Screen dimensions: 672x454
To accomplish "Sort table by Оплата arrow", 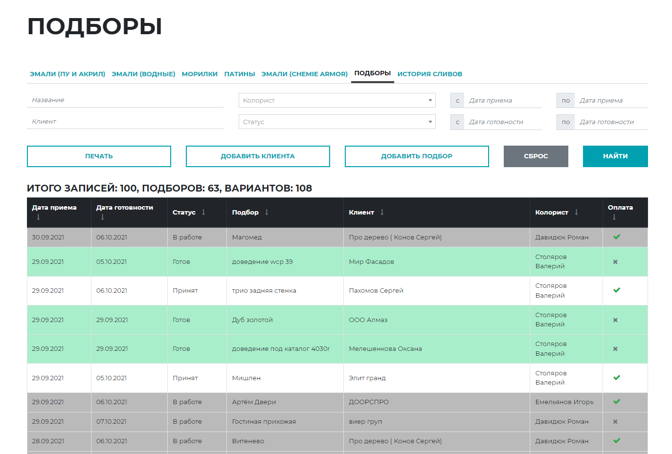I will coord(614,217).
